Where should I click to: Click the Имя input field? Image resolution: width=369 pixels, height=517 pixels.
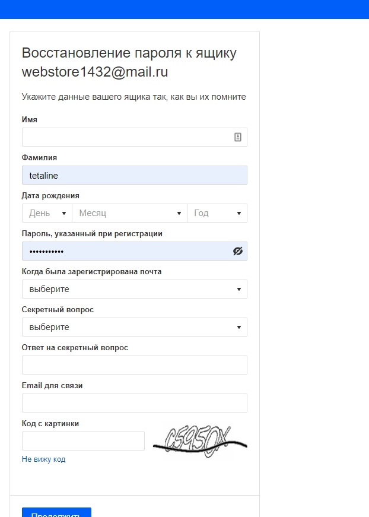pyautogui.click(x=135, y=137)
